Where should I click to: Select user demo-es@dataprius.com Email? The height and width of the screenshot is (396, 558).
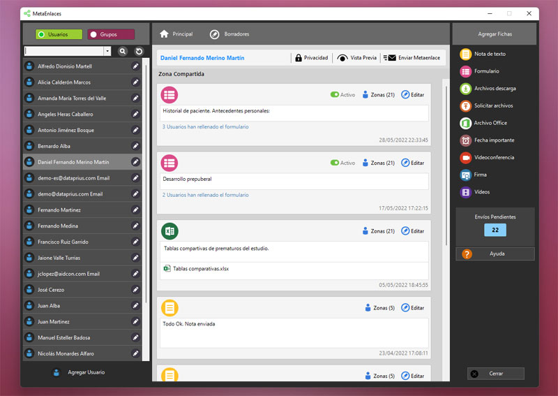point(82,178)
